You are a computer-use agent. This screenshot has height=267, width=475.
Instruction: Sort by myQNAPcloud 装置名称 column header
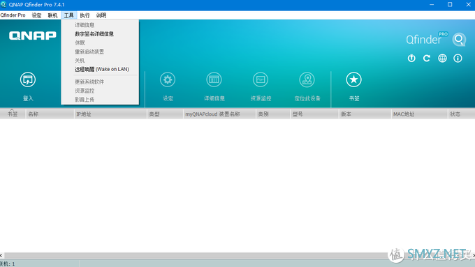[219, 114]
